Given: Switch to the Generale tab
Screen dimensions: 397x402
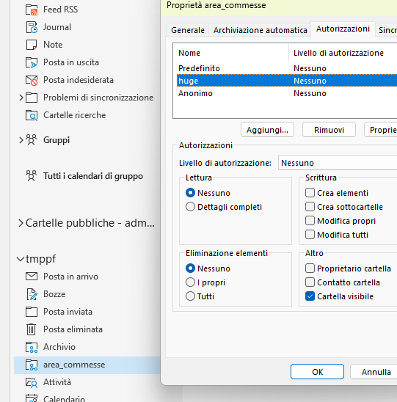Looking at the screenshot, I should click(x=188, y=30).
